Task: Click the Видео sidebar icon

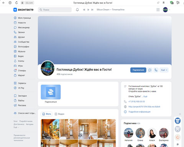Action: tap(15, 56)
